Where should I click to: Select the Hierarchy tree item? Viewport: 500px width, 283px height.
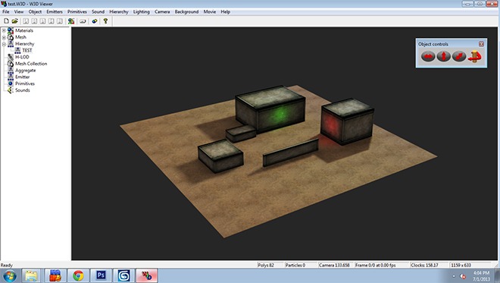24,44
